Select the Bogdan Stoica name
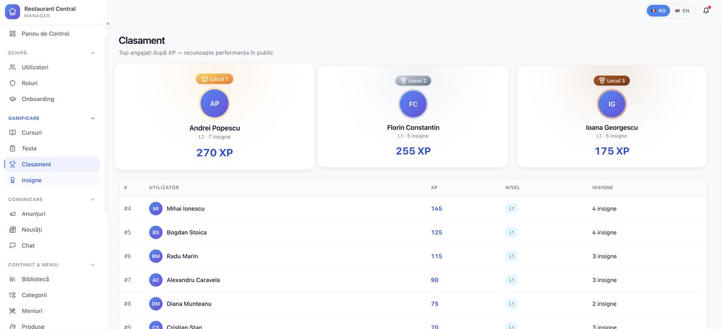Viewport: 722px width, 329px height. (x=187, y=232)
